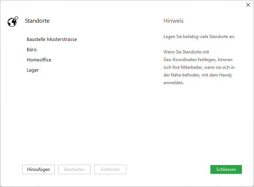This screenshot has width=254, height=187.
Task: Pick the Lager location entry
Action: point(33,70)
